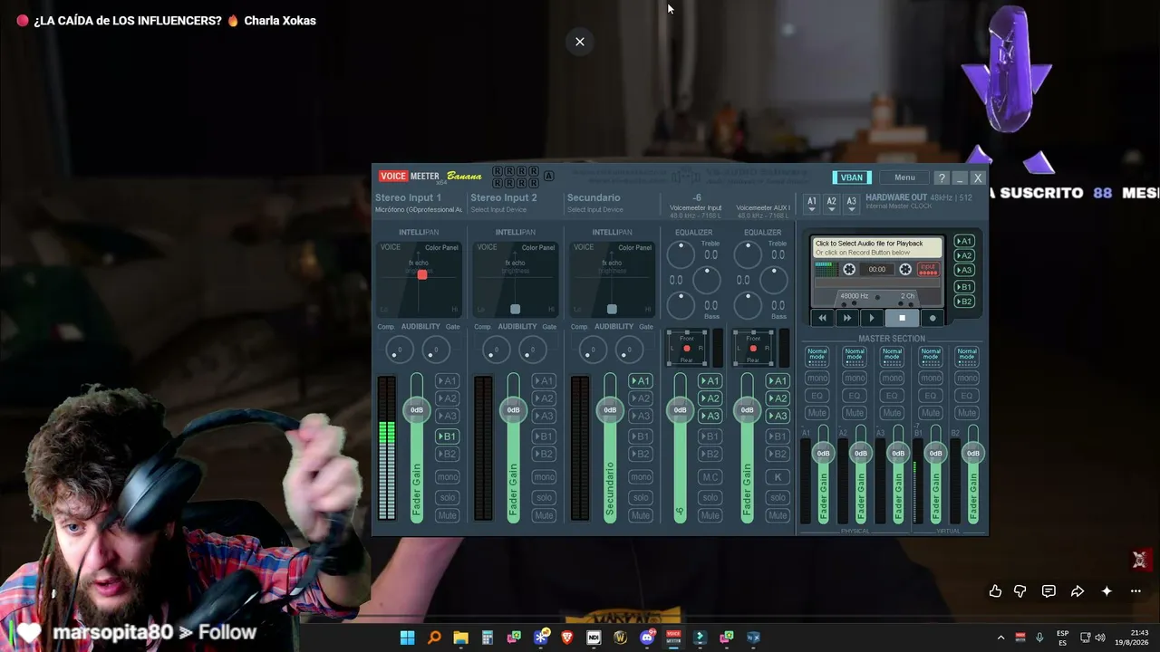This screenshot has width=1160, height=652.
Task: Fast-forward the Voicemeeter cassette player
Action: pyautogui.click(x=847, y=318)
